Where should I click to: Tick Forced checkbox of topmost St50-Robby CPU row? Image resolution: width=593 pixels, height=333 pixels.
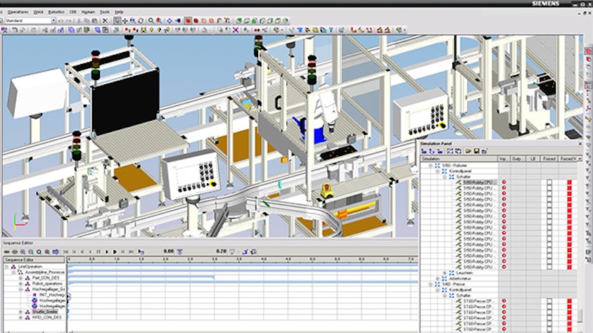coord(549,183)
